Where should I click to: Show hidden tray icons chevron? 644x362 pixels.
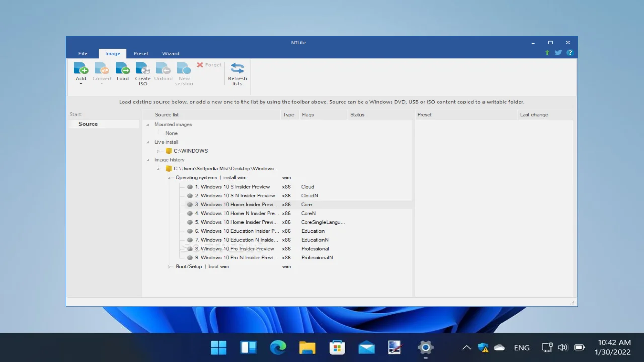[x=466, y=347]
